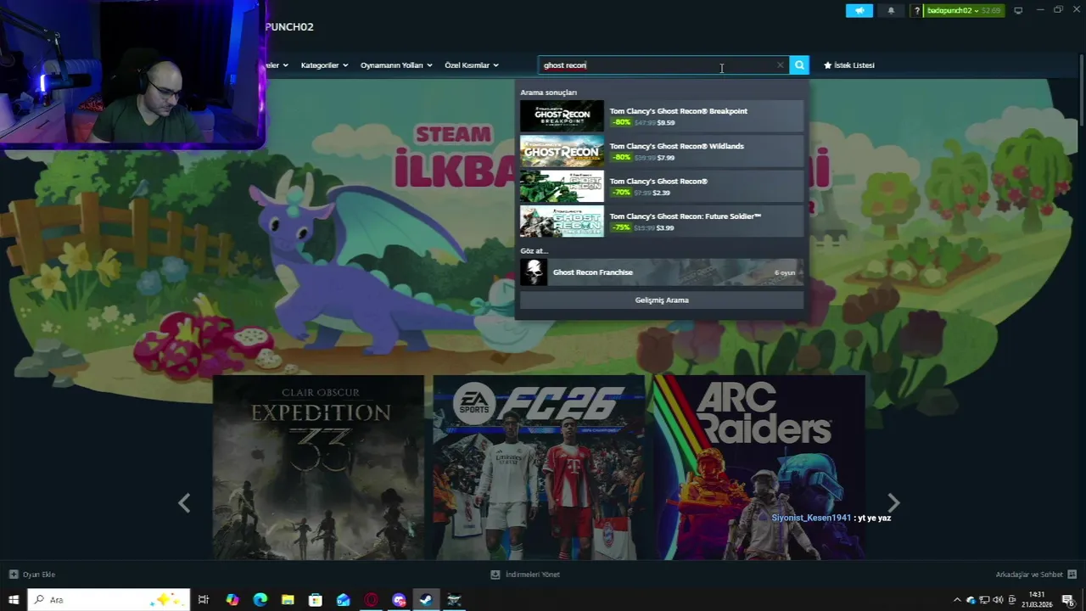The width and height of the screenshot is (1086, 611).
Task: Switch to Steam in the taskbar
Action: pyautogui.click(x=426, y=600)
